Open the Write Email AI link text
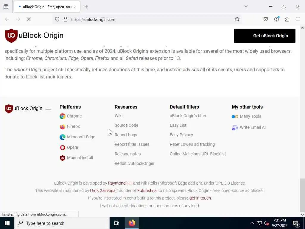The image size is (305, 229). click(x=253, y=127)
